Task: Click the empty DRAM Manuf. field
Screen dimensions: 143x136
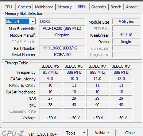Action: point(62,41)
